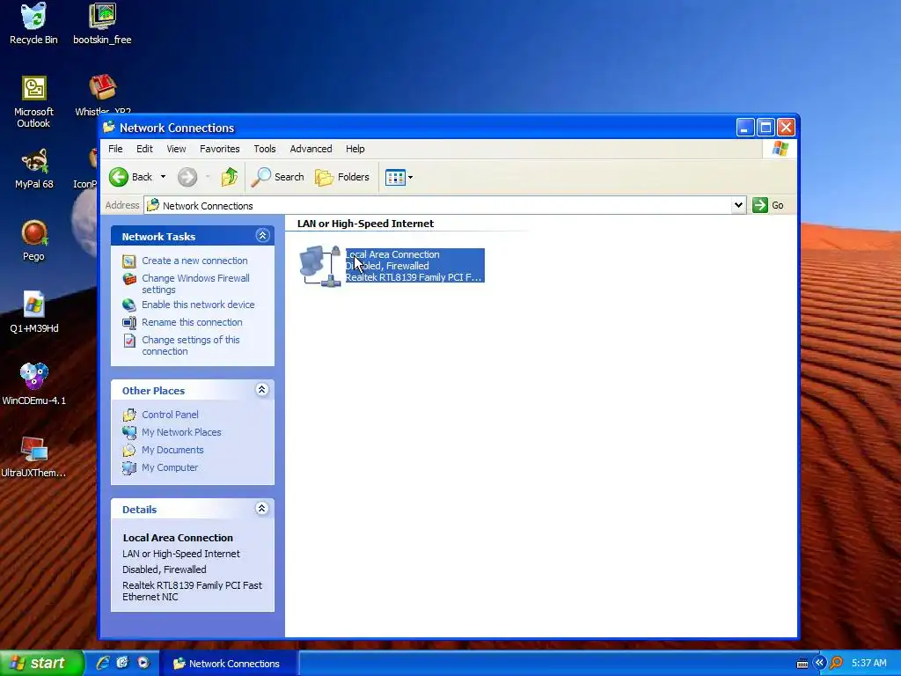Viewport: 901px width, 676px height.
Task: Click the My Documents folder icon
Action: tap(129, 451)
